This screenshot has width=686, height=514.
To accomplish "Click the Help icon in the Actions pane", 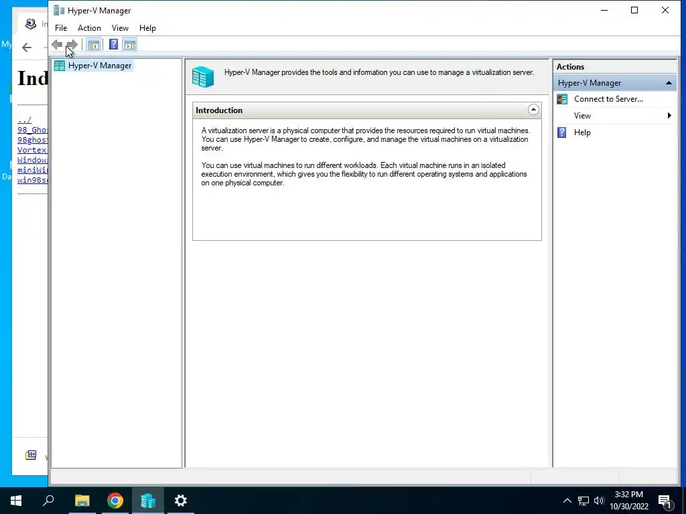I will tap(562, 133).
